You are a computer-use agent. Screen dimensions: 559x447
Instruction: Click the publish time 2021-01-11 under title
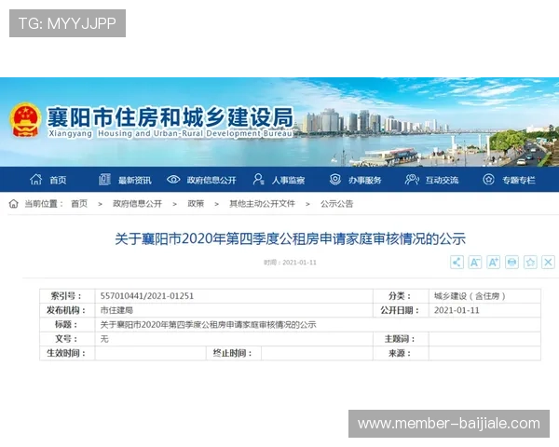coord(290,263)
